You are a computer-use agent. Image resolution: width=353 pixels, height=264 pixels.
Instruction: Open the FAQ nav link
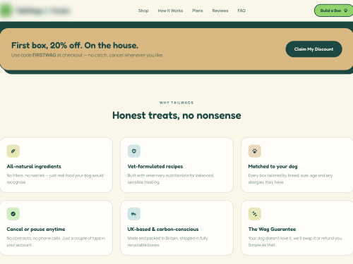tap(241, 11)
